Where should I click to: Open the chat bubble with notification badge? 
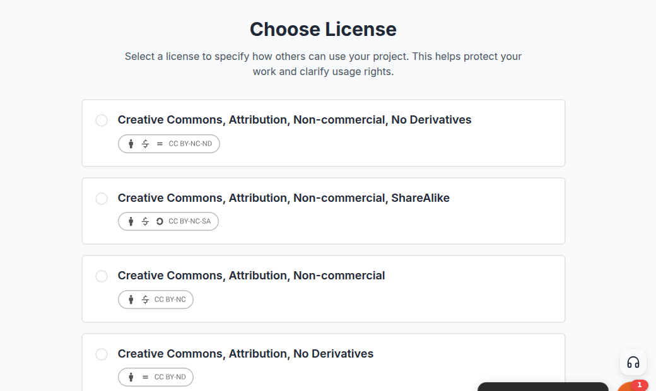(633, 387)
